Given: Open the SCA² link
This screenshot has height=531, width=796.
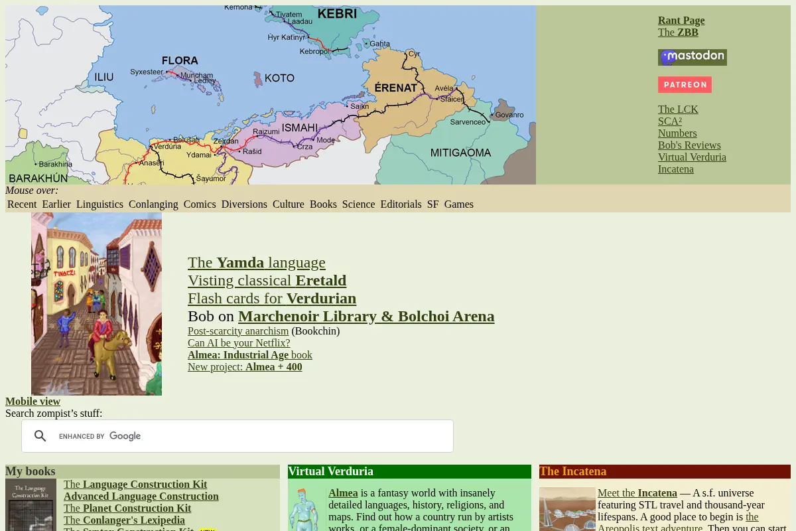Looking at the screenshot, I should [x=670, y=121].
